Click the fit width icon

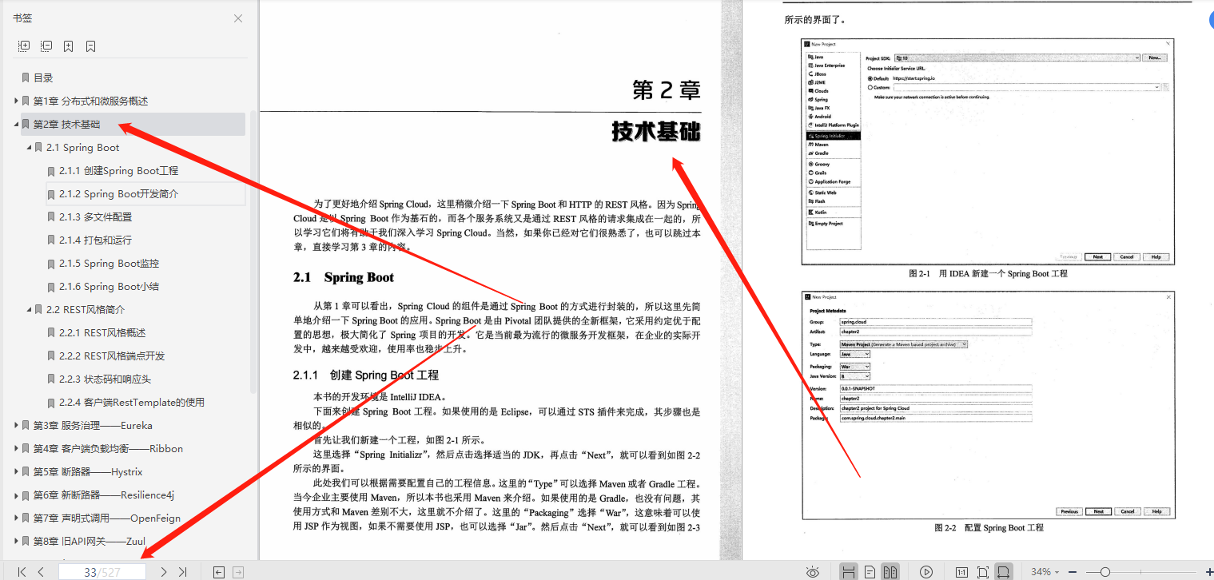tap(1004, 572)
